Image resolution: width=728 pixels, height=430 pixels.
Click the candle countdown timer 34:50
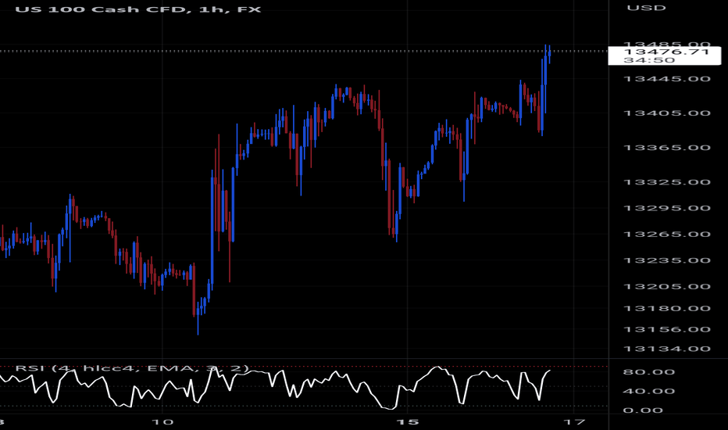[x=648, y=60]
